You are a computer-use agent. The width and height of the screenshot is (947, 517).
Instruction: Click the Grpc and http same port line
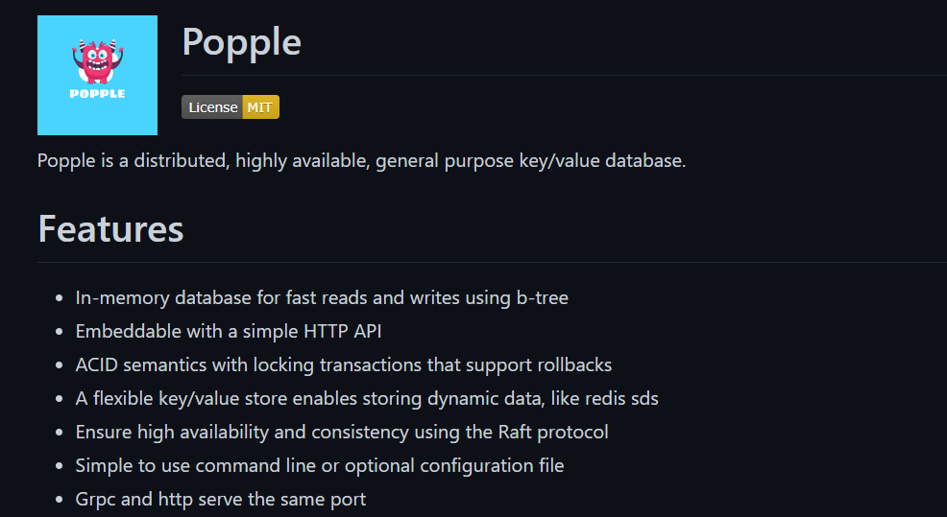click(x=221, y=500)
